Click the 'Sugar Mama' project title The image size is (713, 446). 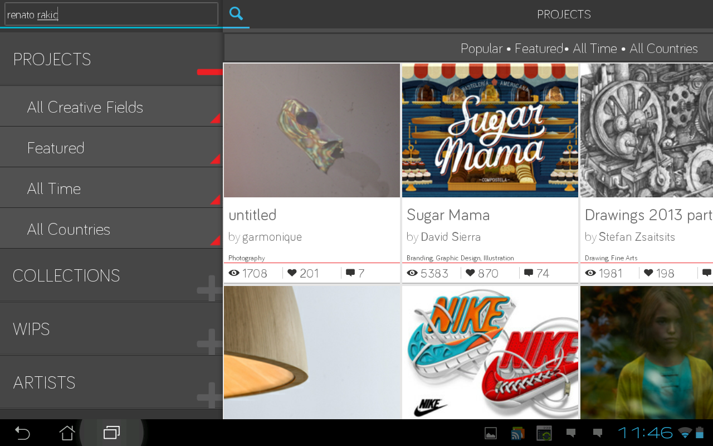click(x=448, y=215)
